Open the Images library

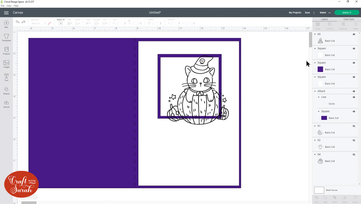[6, 64]
